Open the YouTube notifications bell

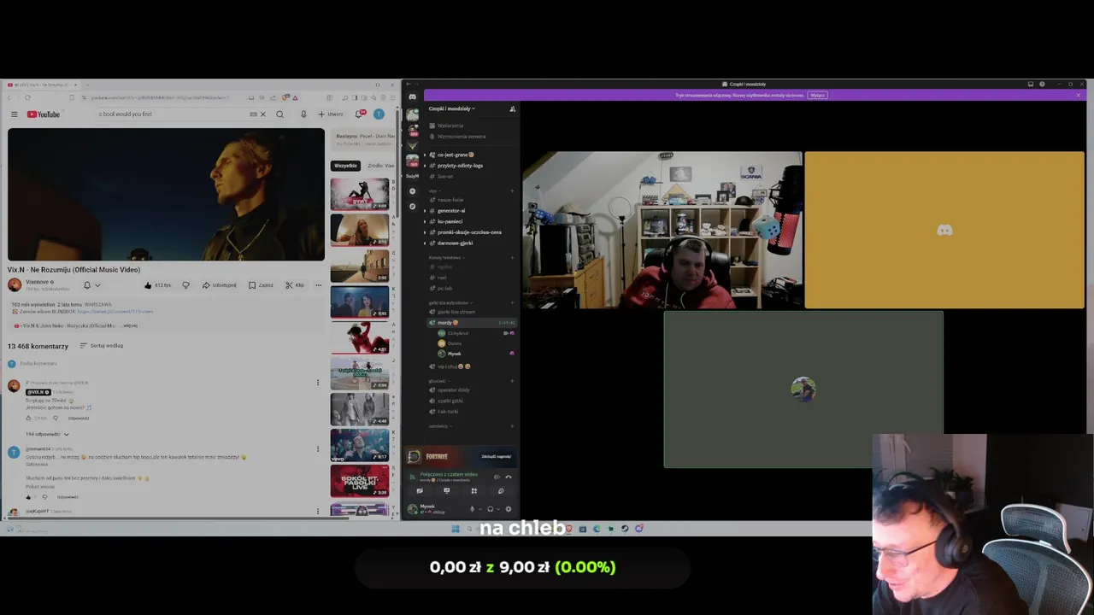coord(360,114)
